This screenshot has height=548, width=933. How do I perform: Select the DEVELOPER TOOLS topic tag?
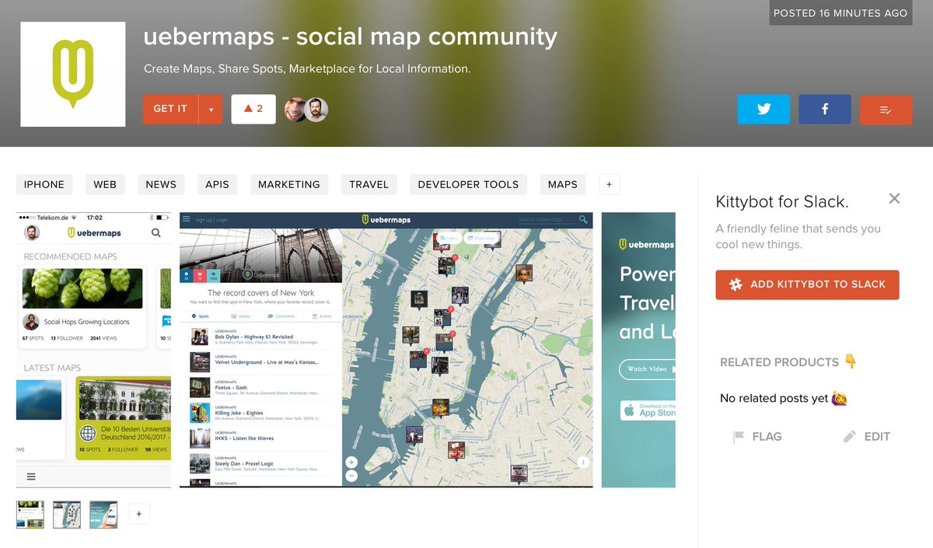tap(468, 184)
